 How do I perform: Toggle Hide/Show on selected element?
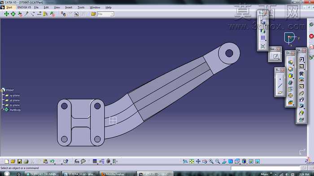coord(251,161)
